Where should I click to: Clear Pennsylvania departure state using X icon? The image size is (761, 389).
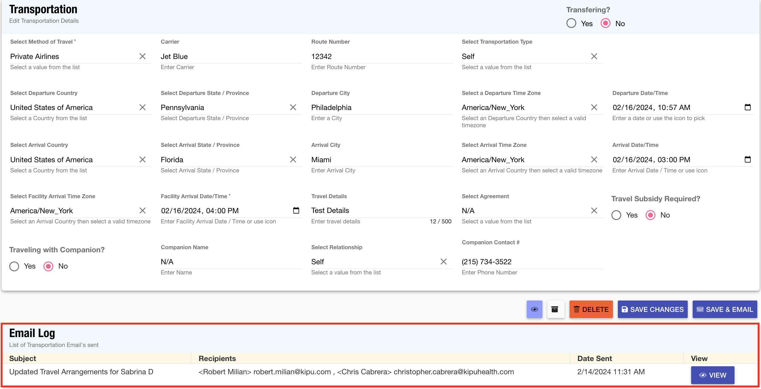coord(293,107)
